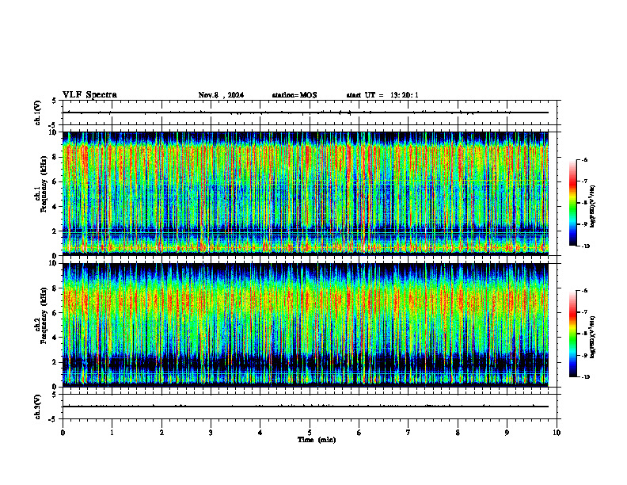This screenshot has height=485, width=627.
Task: Click the '-10' label on ch.2 color bar
Action: (585, 377)
